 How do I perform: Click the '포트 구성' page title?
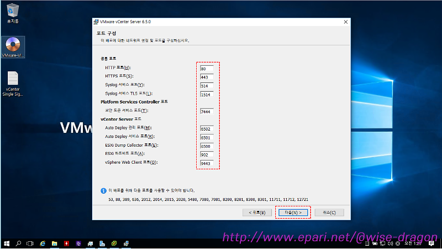pos(106,33)
